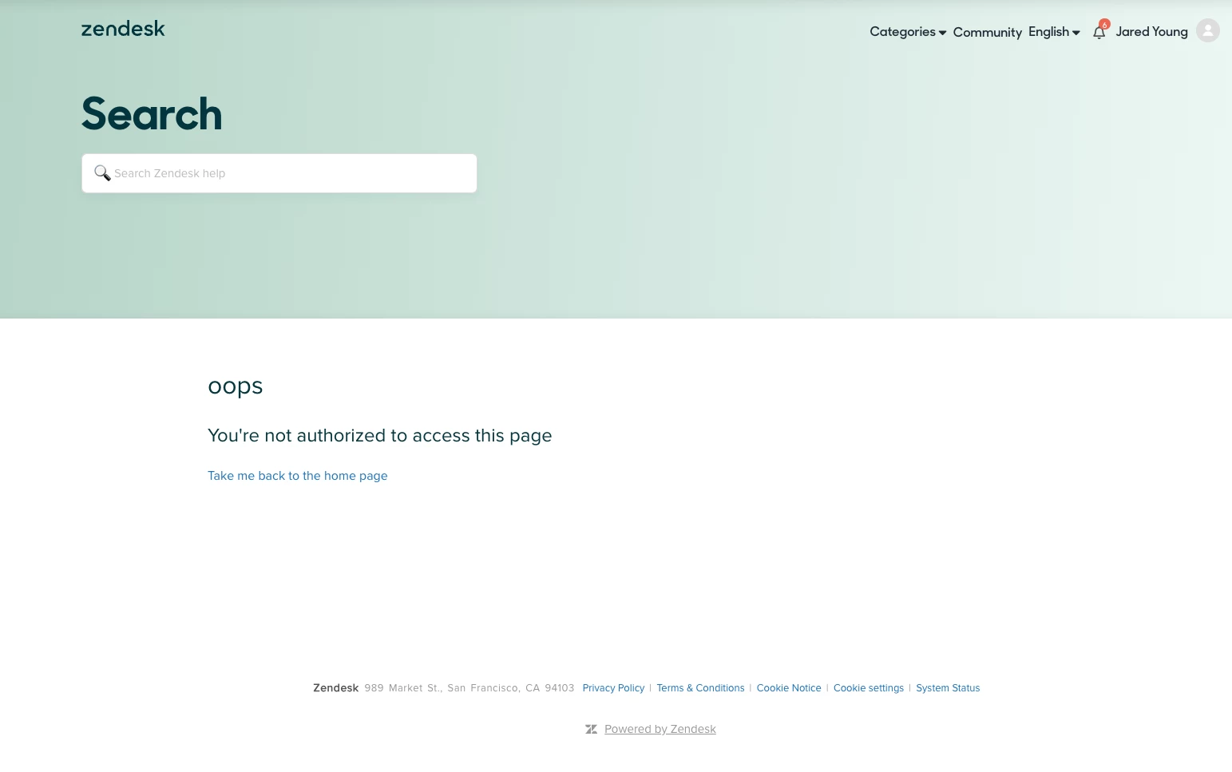The width and height of the screenshot is (1232, 772).
Task: Open the English language dropdown
Action: [x=1054, y=32]
